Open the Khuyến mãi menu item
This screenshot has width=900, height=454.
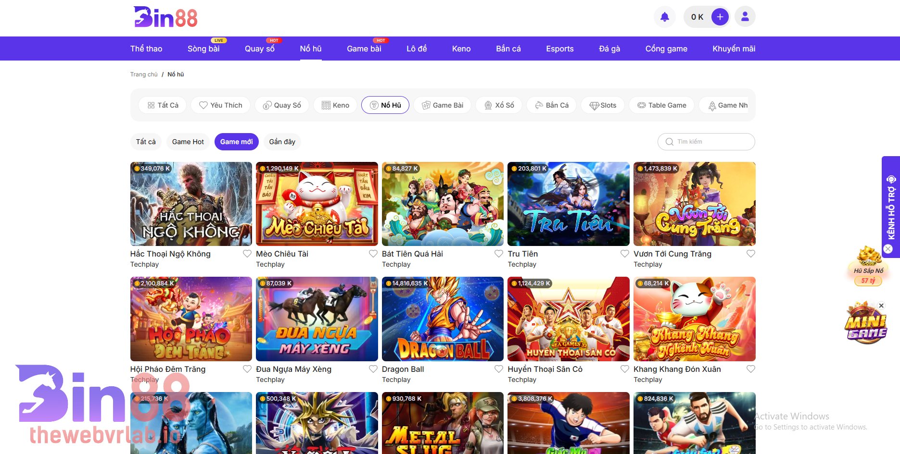click(734, 49)
